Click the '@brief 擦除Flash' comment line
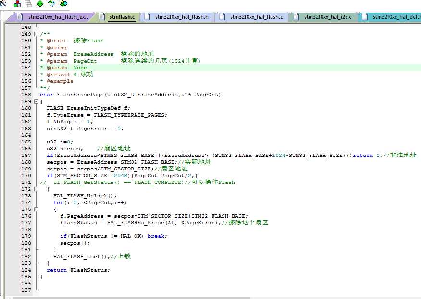Image resolution: width=421 pixels, height=299 pixels. pos(72,41)
